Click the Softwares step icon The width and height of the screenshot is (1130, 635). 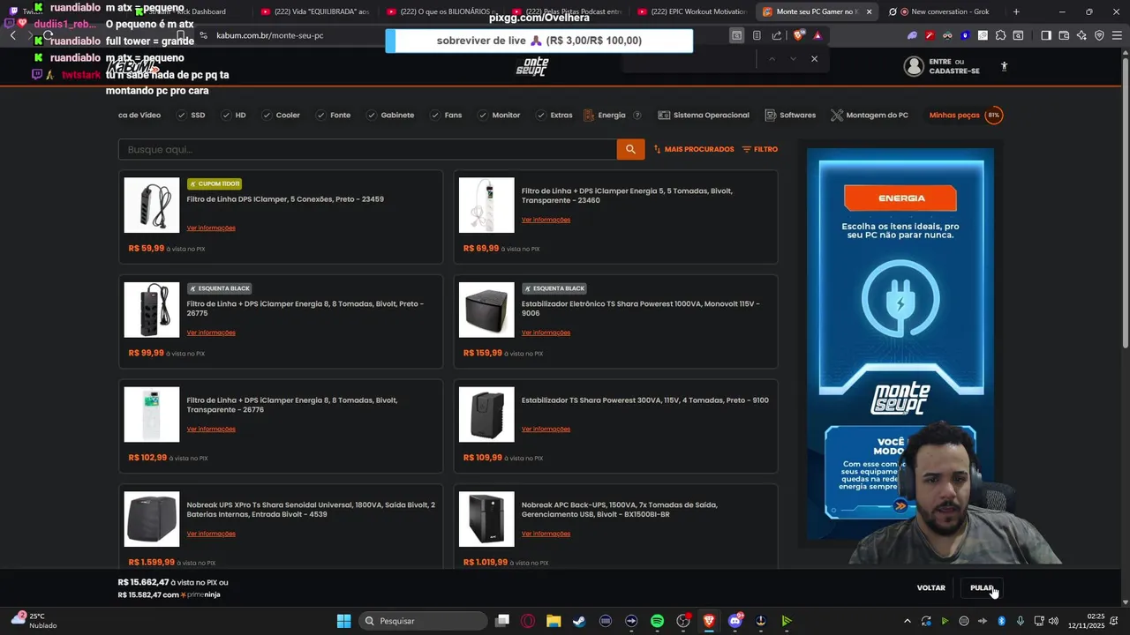tap(771, 116)
